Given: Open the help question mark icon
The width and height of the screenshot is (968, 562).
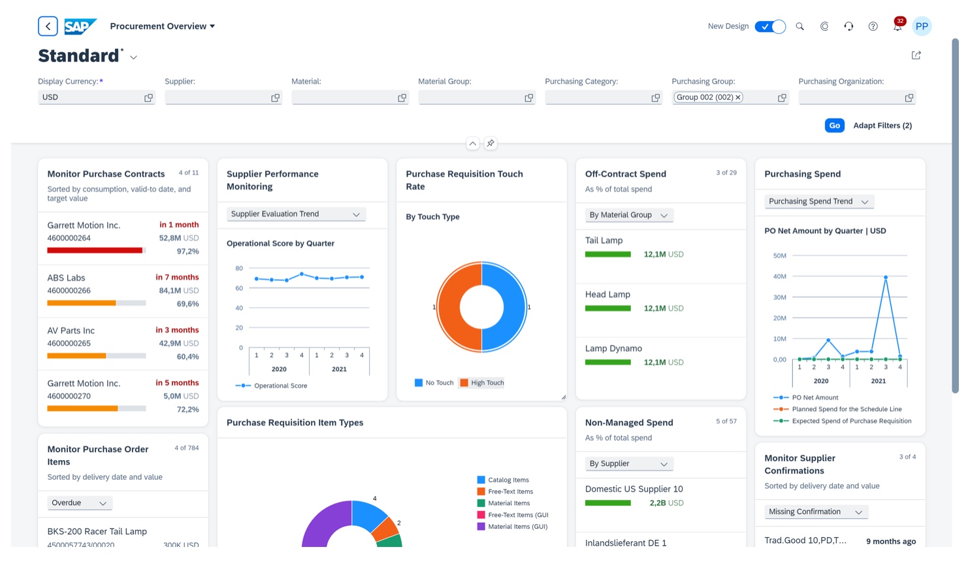Looking at the screenshot, I should pos(873,26).
